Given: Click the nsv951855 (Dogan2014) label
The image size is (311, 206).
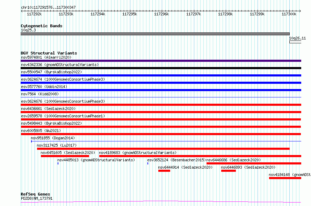Looking at the screenshot, I should [x=53, y=138].
